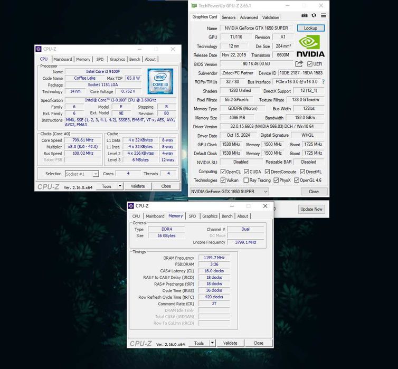Open SPD tab in CPU-Z processor window
The image size is (398, 369).
pyautogui.click(x=100, y=59)
